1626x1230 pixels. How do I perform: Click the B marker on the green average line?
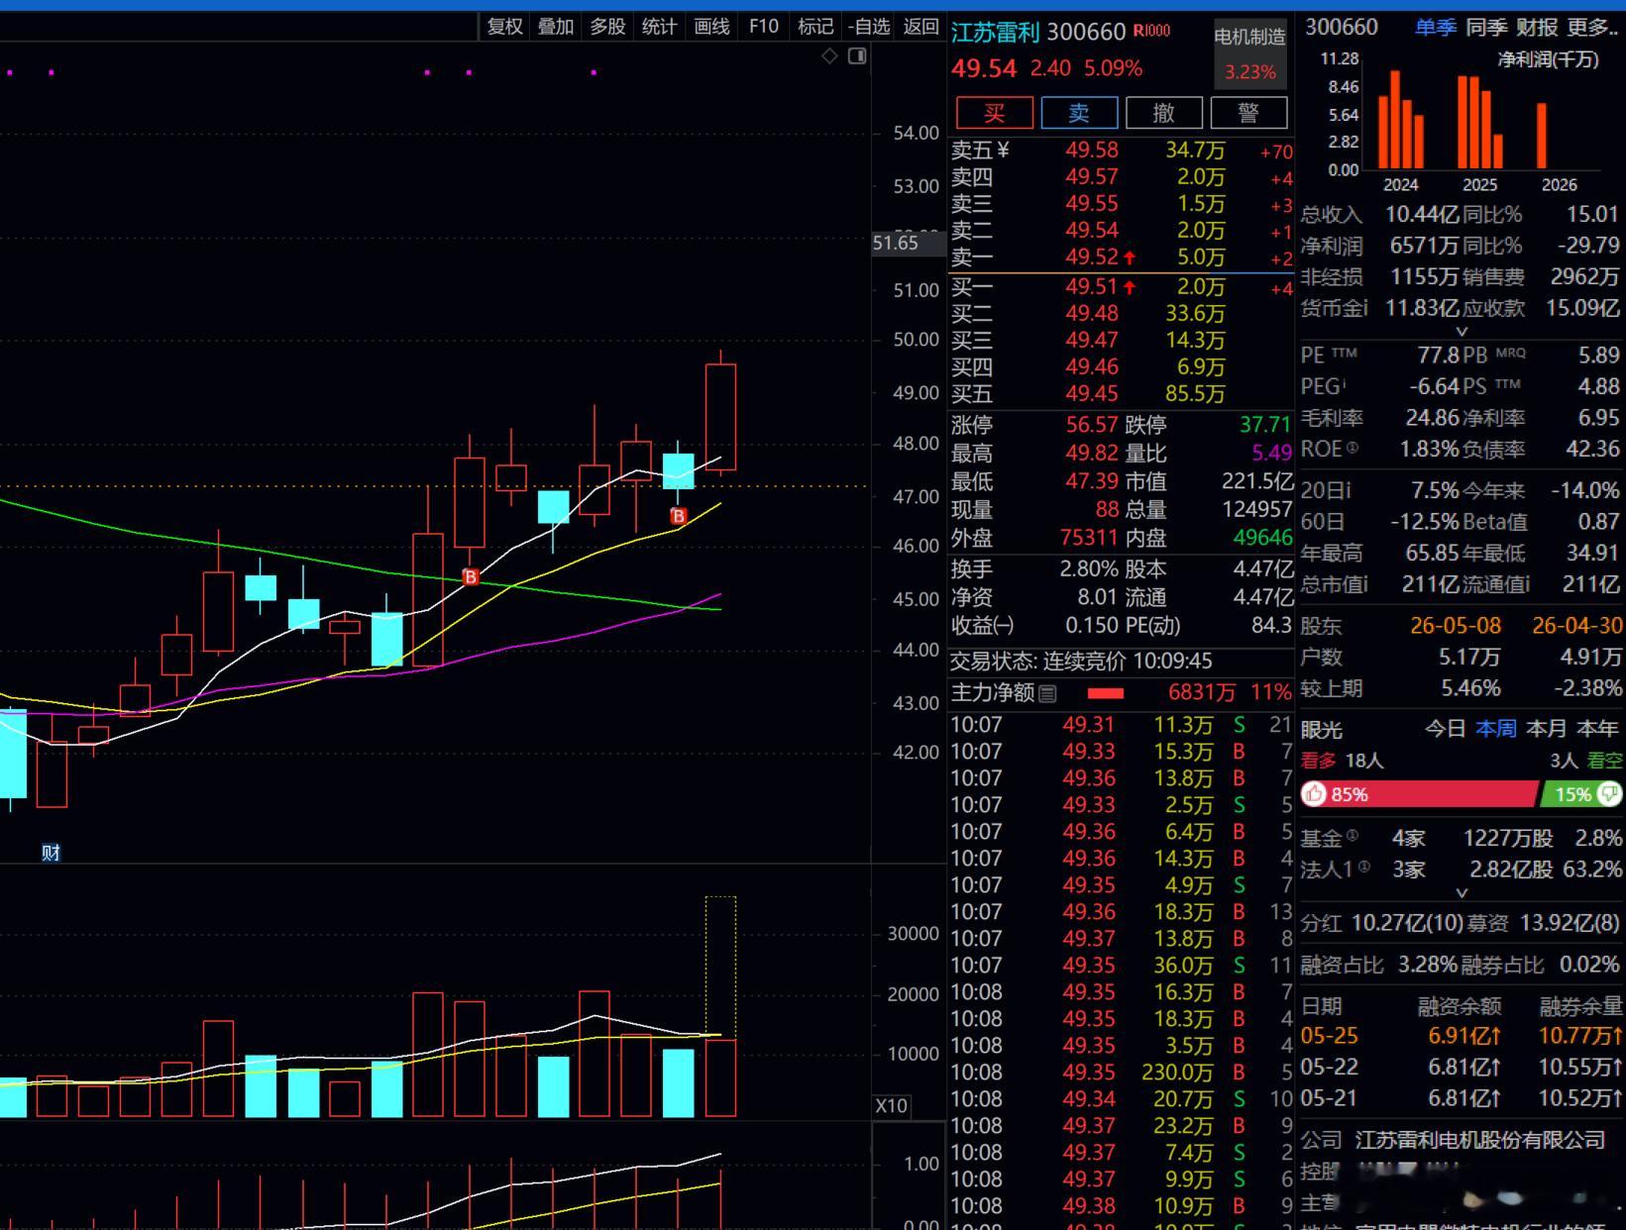tap(471, 576)
